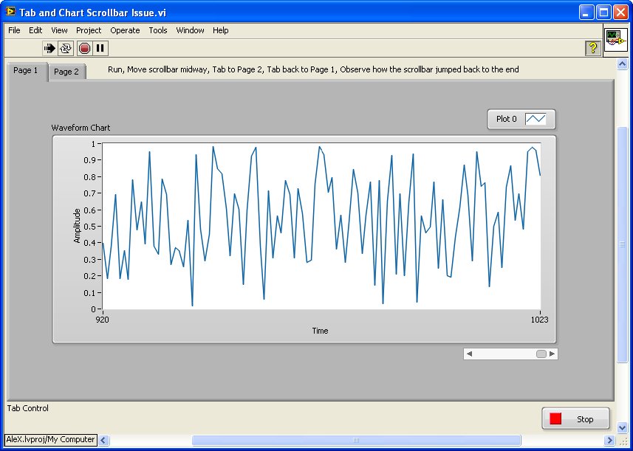Open the Window menu
The height and width of the screenshot is (451, 633).
click(190, 30)
